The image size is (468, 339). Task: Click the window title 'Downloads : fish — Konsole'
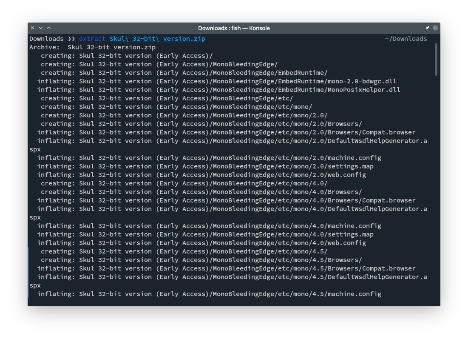point(234,28)
